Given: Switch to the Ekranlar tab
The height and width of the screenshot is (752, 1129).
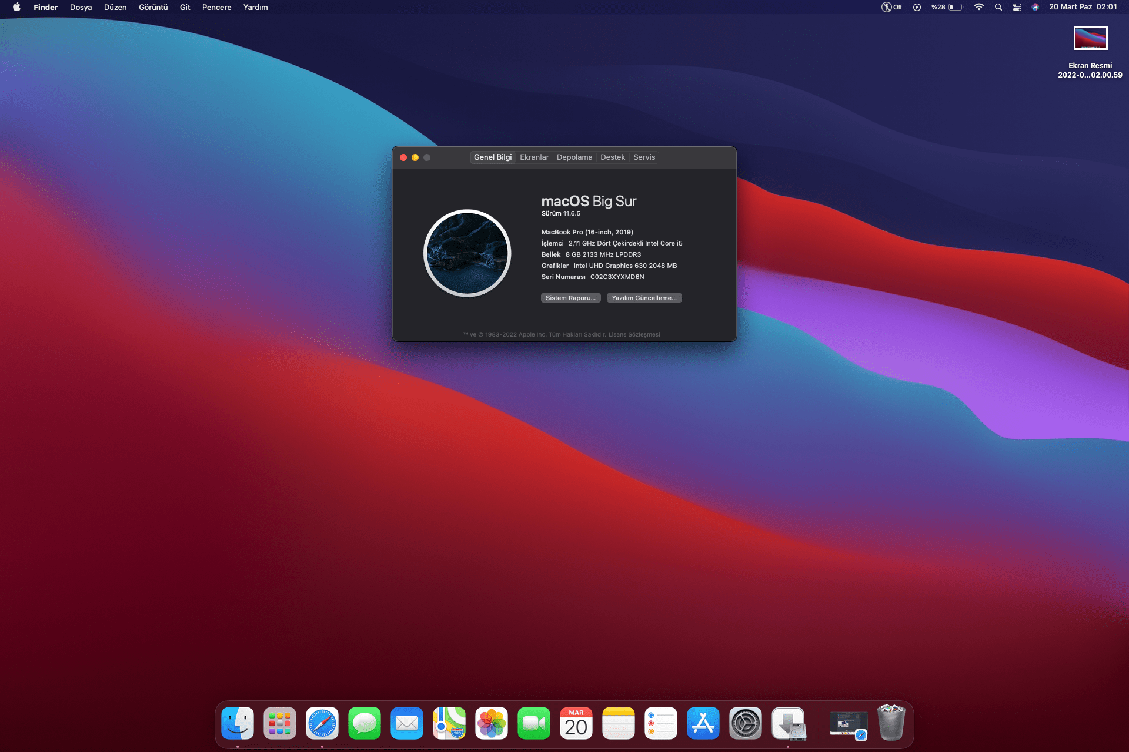Looking at the screenshot, I should 534,157.
